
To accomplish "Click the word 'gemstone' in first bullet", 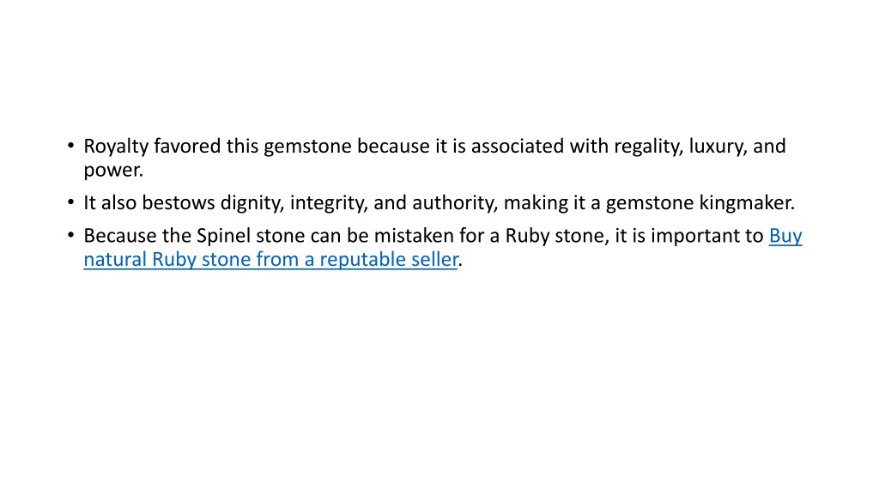I will click(x=308, y=147).
